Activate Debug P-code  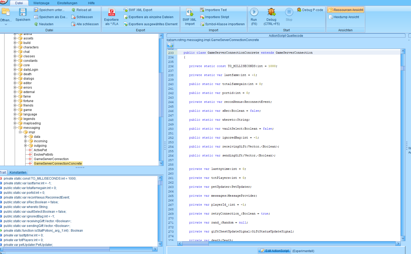(310, 10)
